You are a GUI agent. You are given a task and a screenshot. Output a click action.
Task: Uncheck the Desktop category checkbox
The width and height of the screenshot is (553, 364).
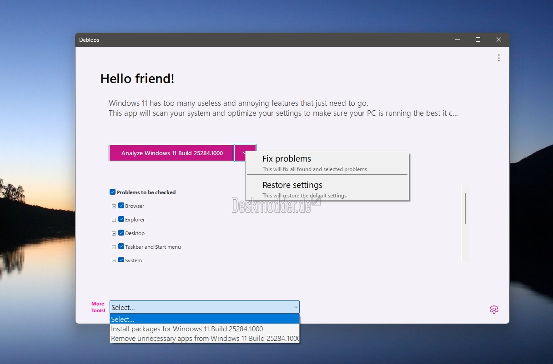pos(121,233)
